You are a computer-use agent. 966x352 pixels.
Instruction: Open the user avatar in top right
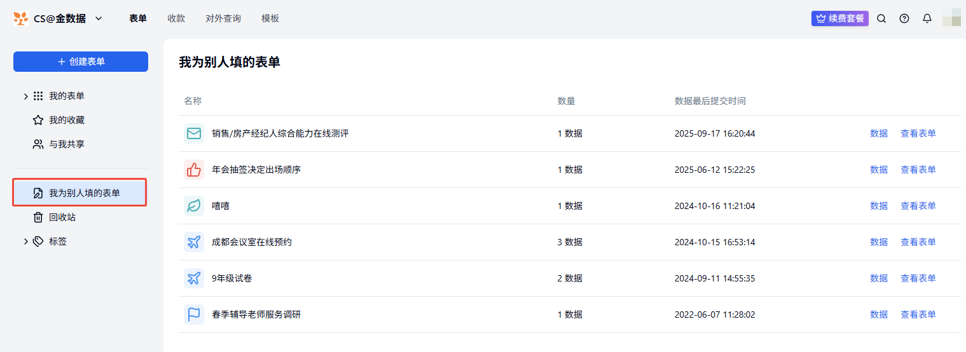[x=951, y=18]
